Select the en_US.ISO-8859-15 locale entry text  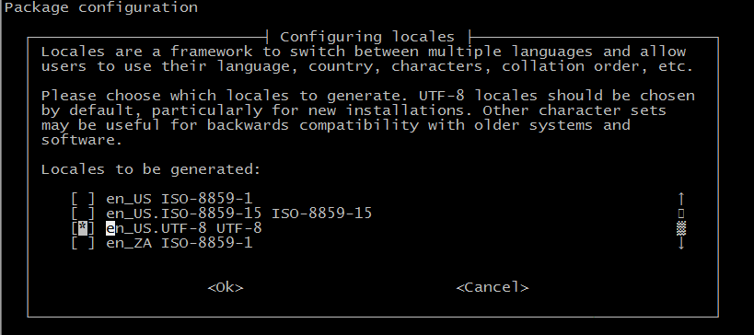click(x=238, y=214)
